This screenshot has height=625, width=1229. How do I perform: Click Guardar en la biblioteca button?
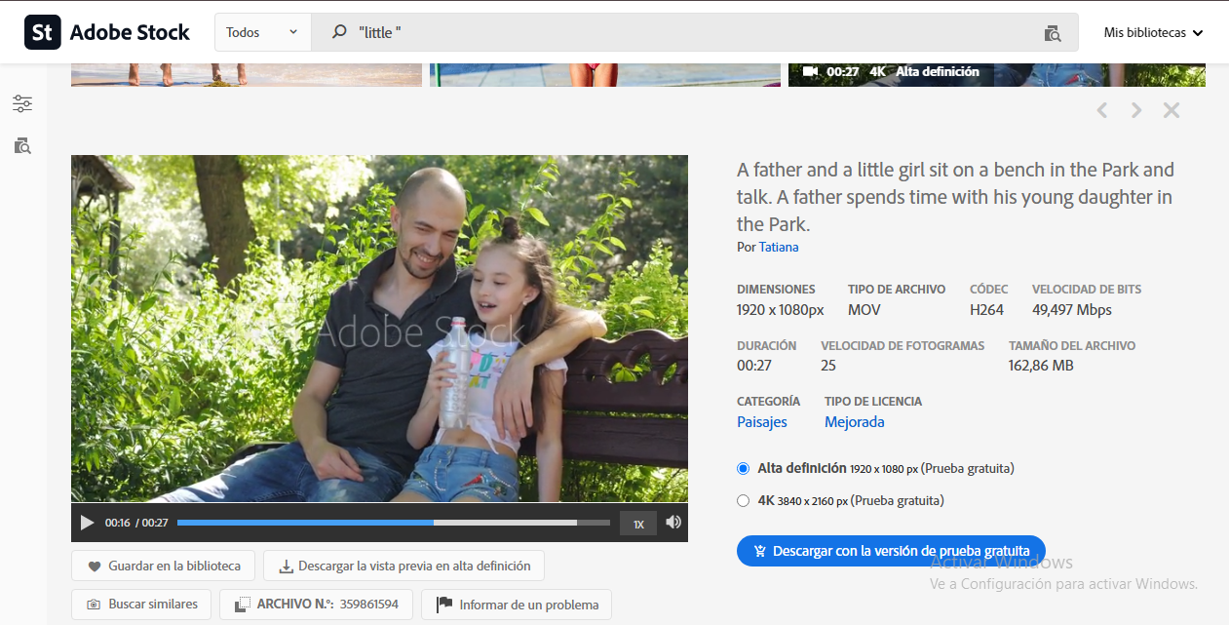[x=164, y=566]
